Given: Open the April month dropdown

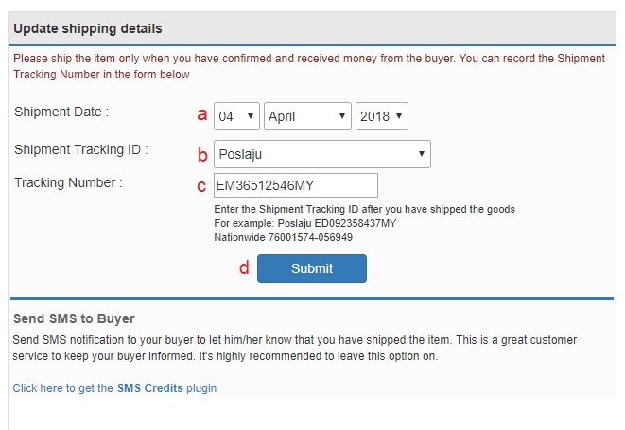Looking at the screenshot, I should click(307, 116).
